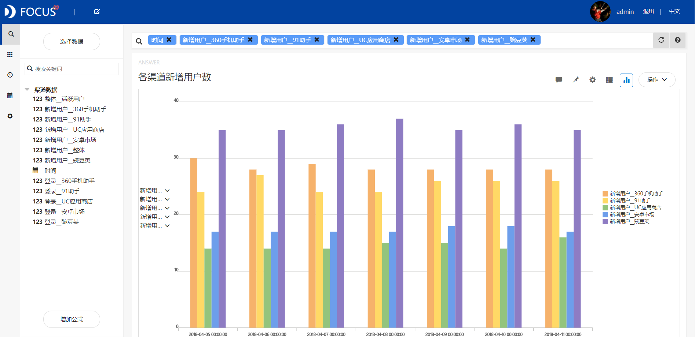This screenshot has width=695, height=337.
Task: Click the comment bubble icon above chart
Action: coord(559,80)
